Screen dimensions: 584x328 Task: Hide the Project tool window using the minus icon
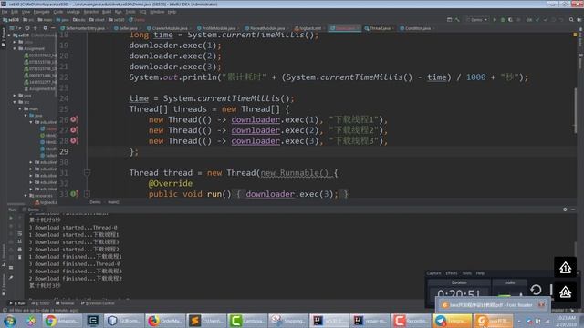click(53, 28)
